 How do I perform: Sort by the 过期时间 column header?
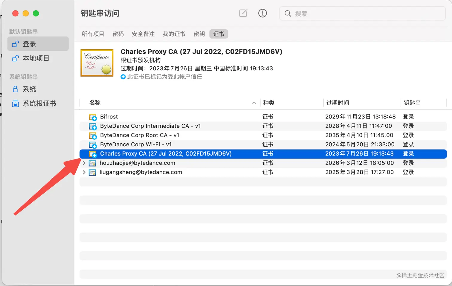pyautogui.click(x=338, y=103)
